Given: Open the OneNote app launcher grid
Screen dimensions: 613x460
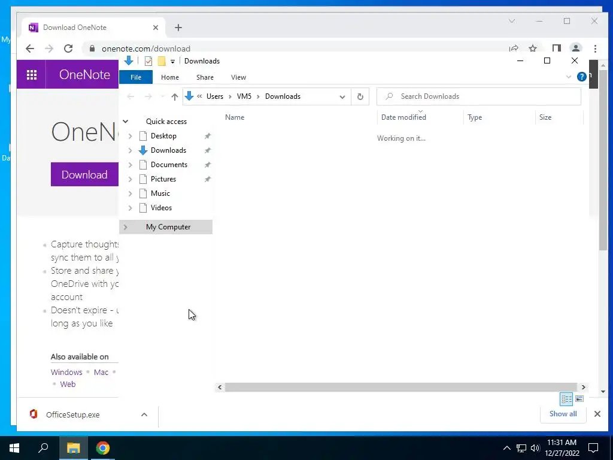Looking at the screenshot, I should tap(32, 74).
